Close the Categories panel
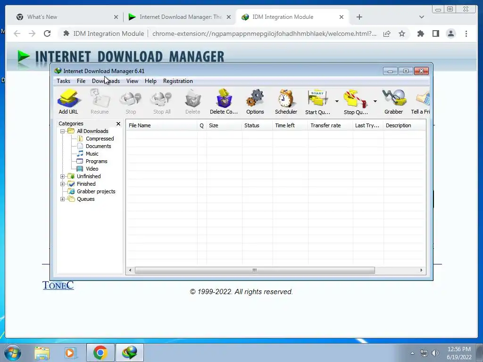 (x=118, y=124)
